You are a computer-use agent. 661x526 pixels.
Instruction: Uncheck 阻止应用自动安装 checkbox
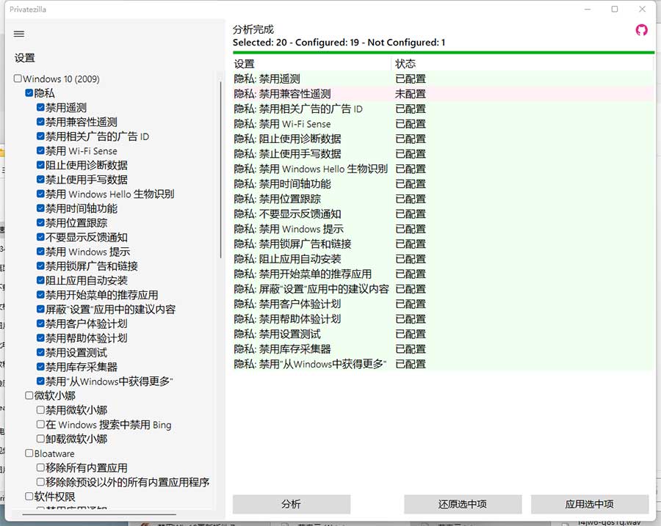coord(40,280)
